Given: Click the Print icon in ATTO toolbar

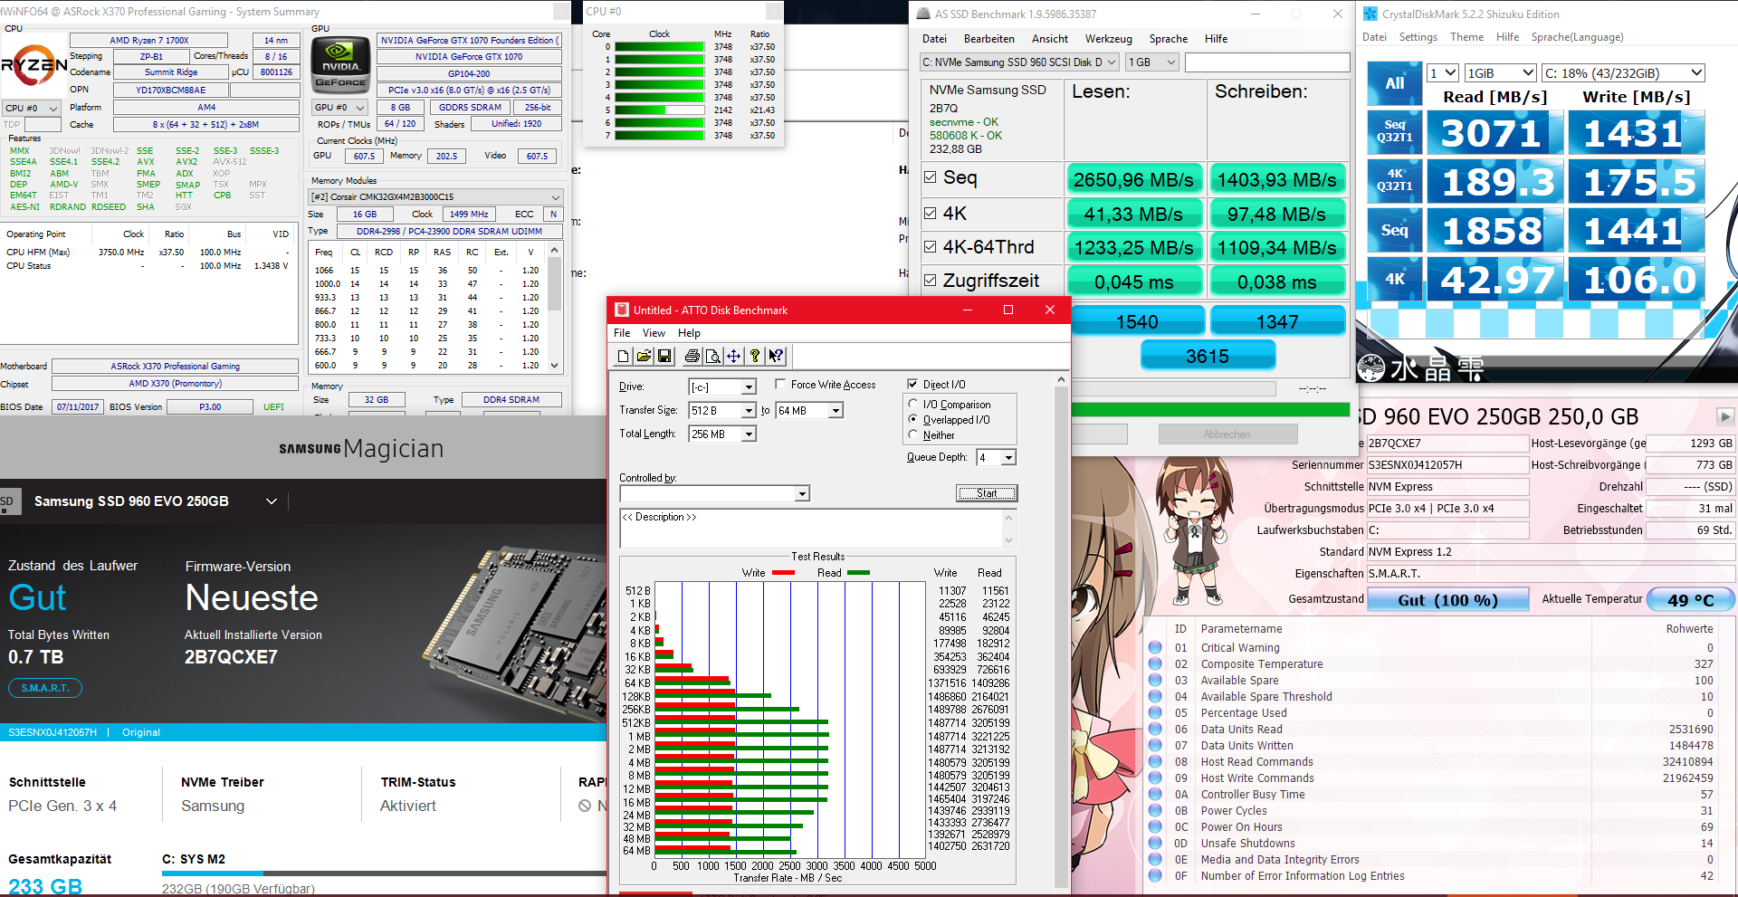Looking at the screenshot, I should click(692, 357).
